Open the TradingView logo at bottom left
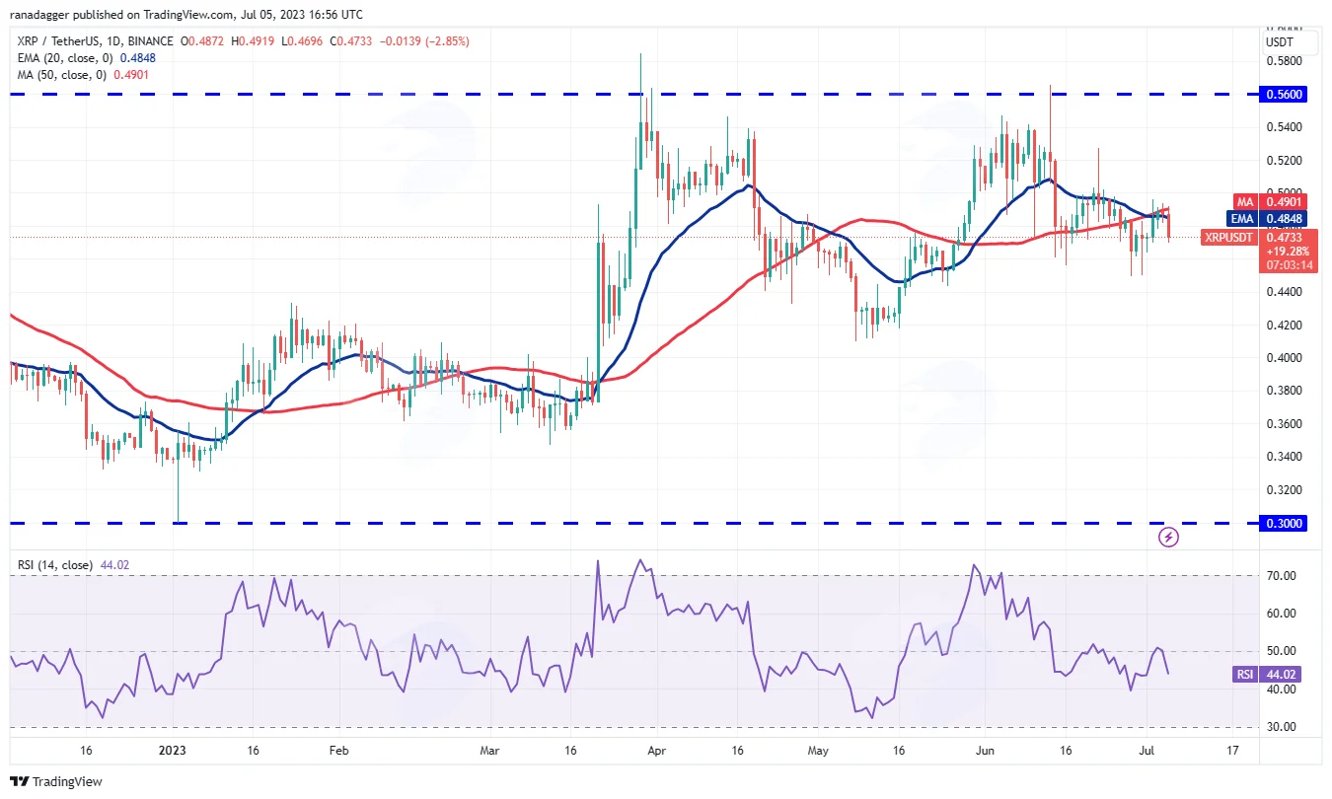1332x799 pixels. 54,781
